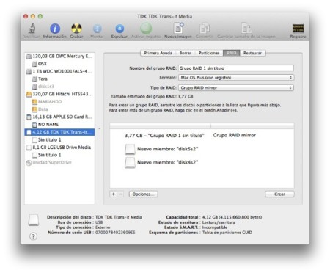Select the disk4s2 member drive icon
This screenshot has width=330, height=273.
pyautogui.click(x=130, y=163)
